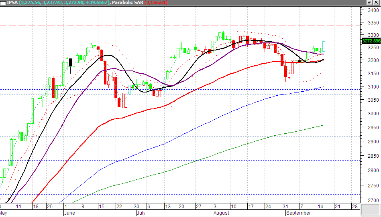Click the 2950 price axis label

click(373, 127)
